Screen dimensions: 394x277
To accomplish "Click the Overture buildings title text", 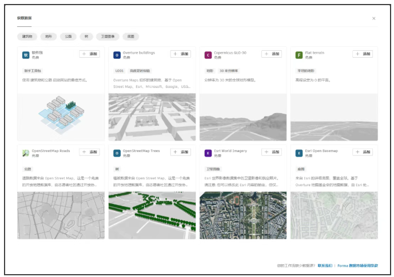I will tap(139, 53).
